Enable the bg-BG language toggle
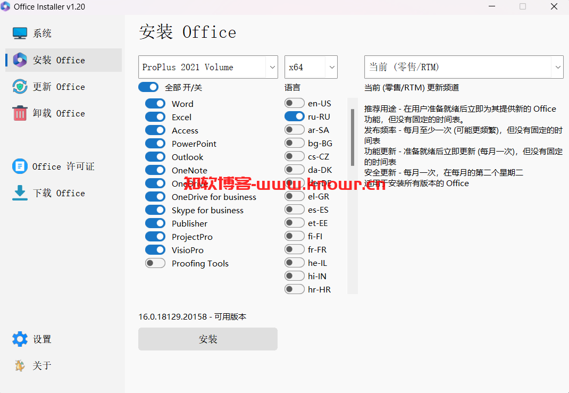 294,143
